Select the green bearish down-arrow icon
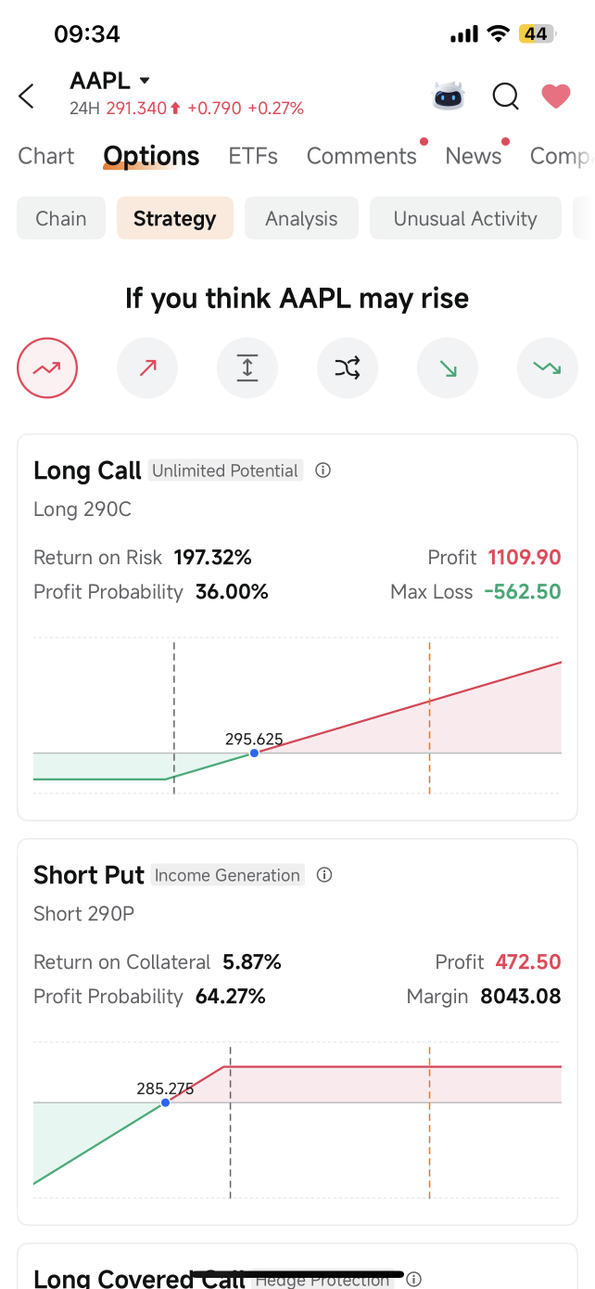This screenshot has height=1289, width=595. point(448,368)
